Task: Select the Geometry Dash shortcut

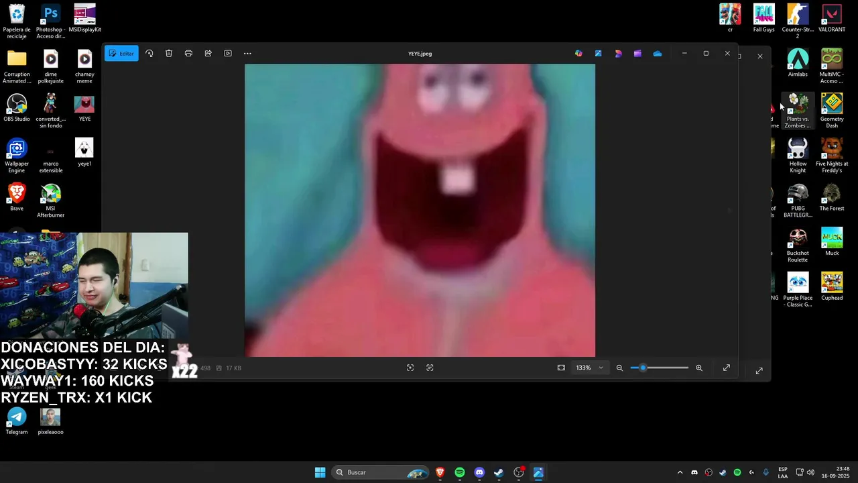Action: (x=832, y=111)
